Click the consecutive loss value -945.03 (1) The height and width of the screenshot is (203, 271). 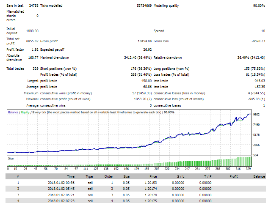point(257,99)
